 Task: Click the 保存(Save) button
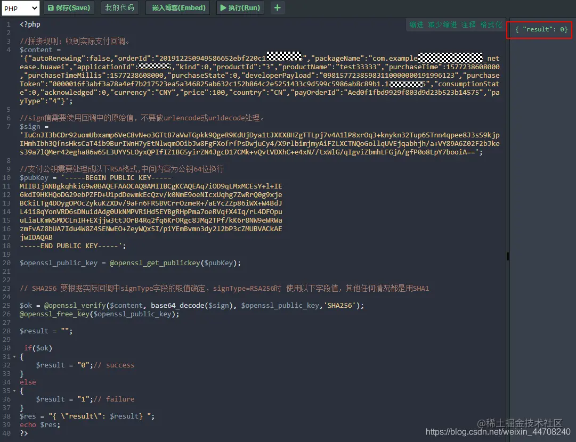69,7
